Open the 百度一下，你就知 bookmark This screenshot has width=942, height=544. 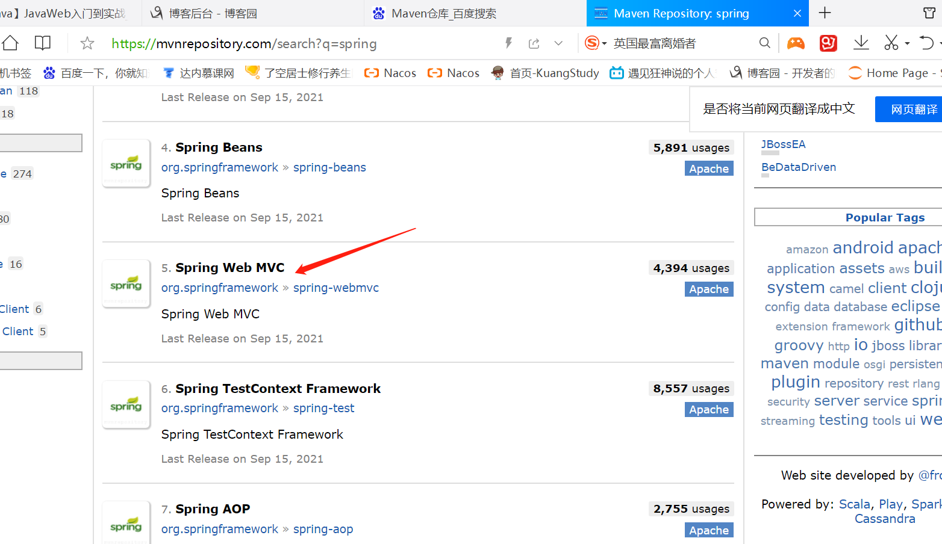(x=95, y=73)
